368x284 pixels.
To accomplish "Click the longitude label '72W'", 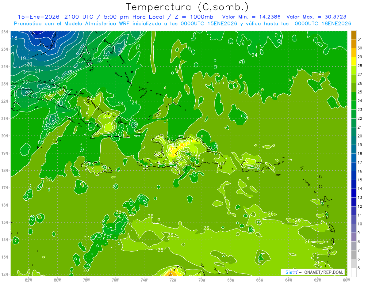I will point(173,280).
